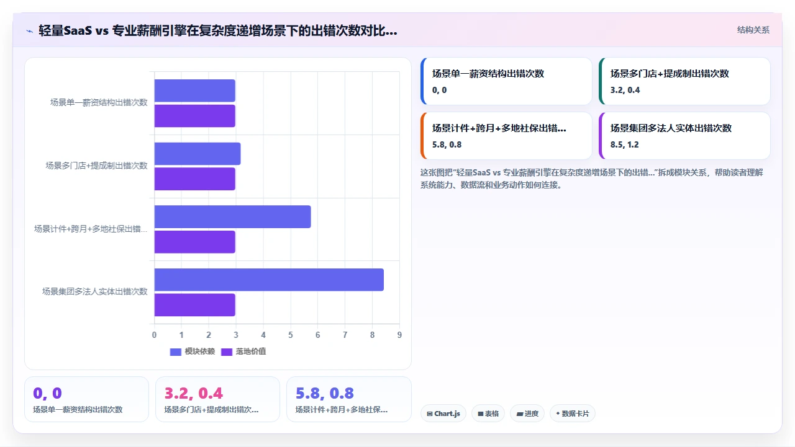Click the x-axis tick label 9
The image size is (795, 447).
click(399, 335)
